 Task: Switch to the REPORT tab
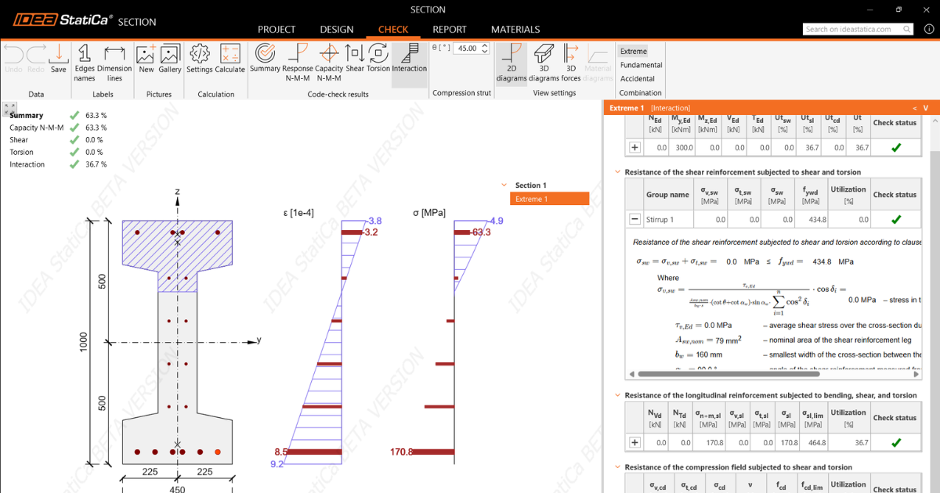(450, 30)
